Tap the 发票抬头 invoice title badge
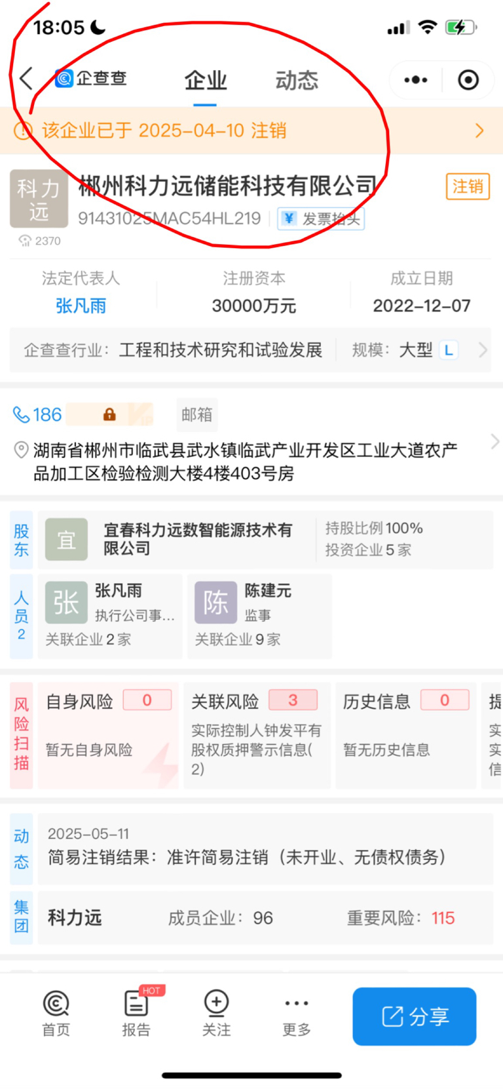 click(321, 219)
